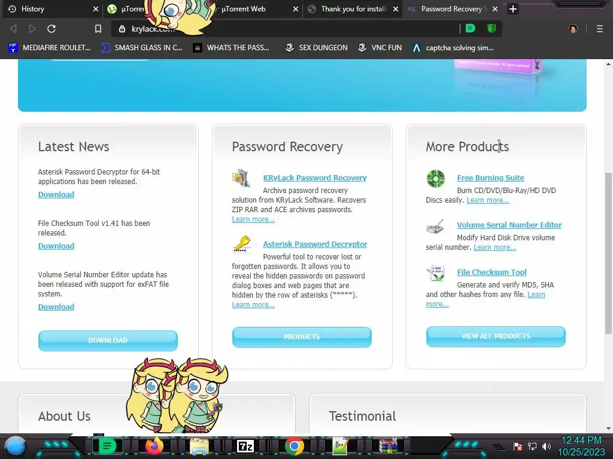The width and height of the screenshot is (613, 459).
Task: Click the File Checksum Tool icon
Action: click(x=436, y=273)
